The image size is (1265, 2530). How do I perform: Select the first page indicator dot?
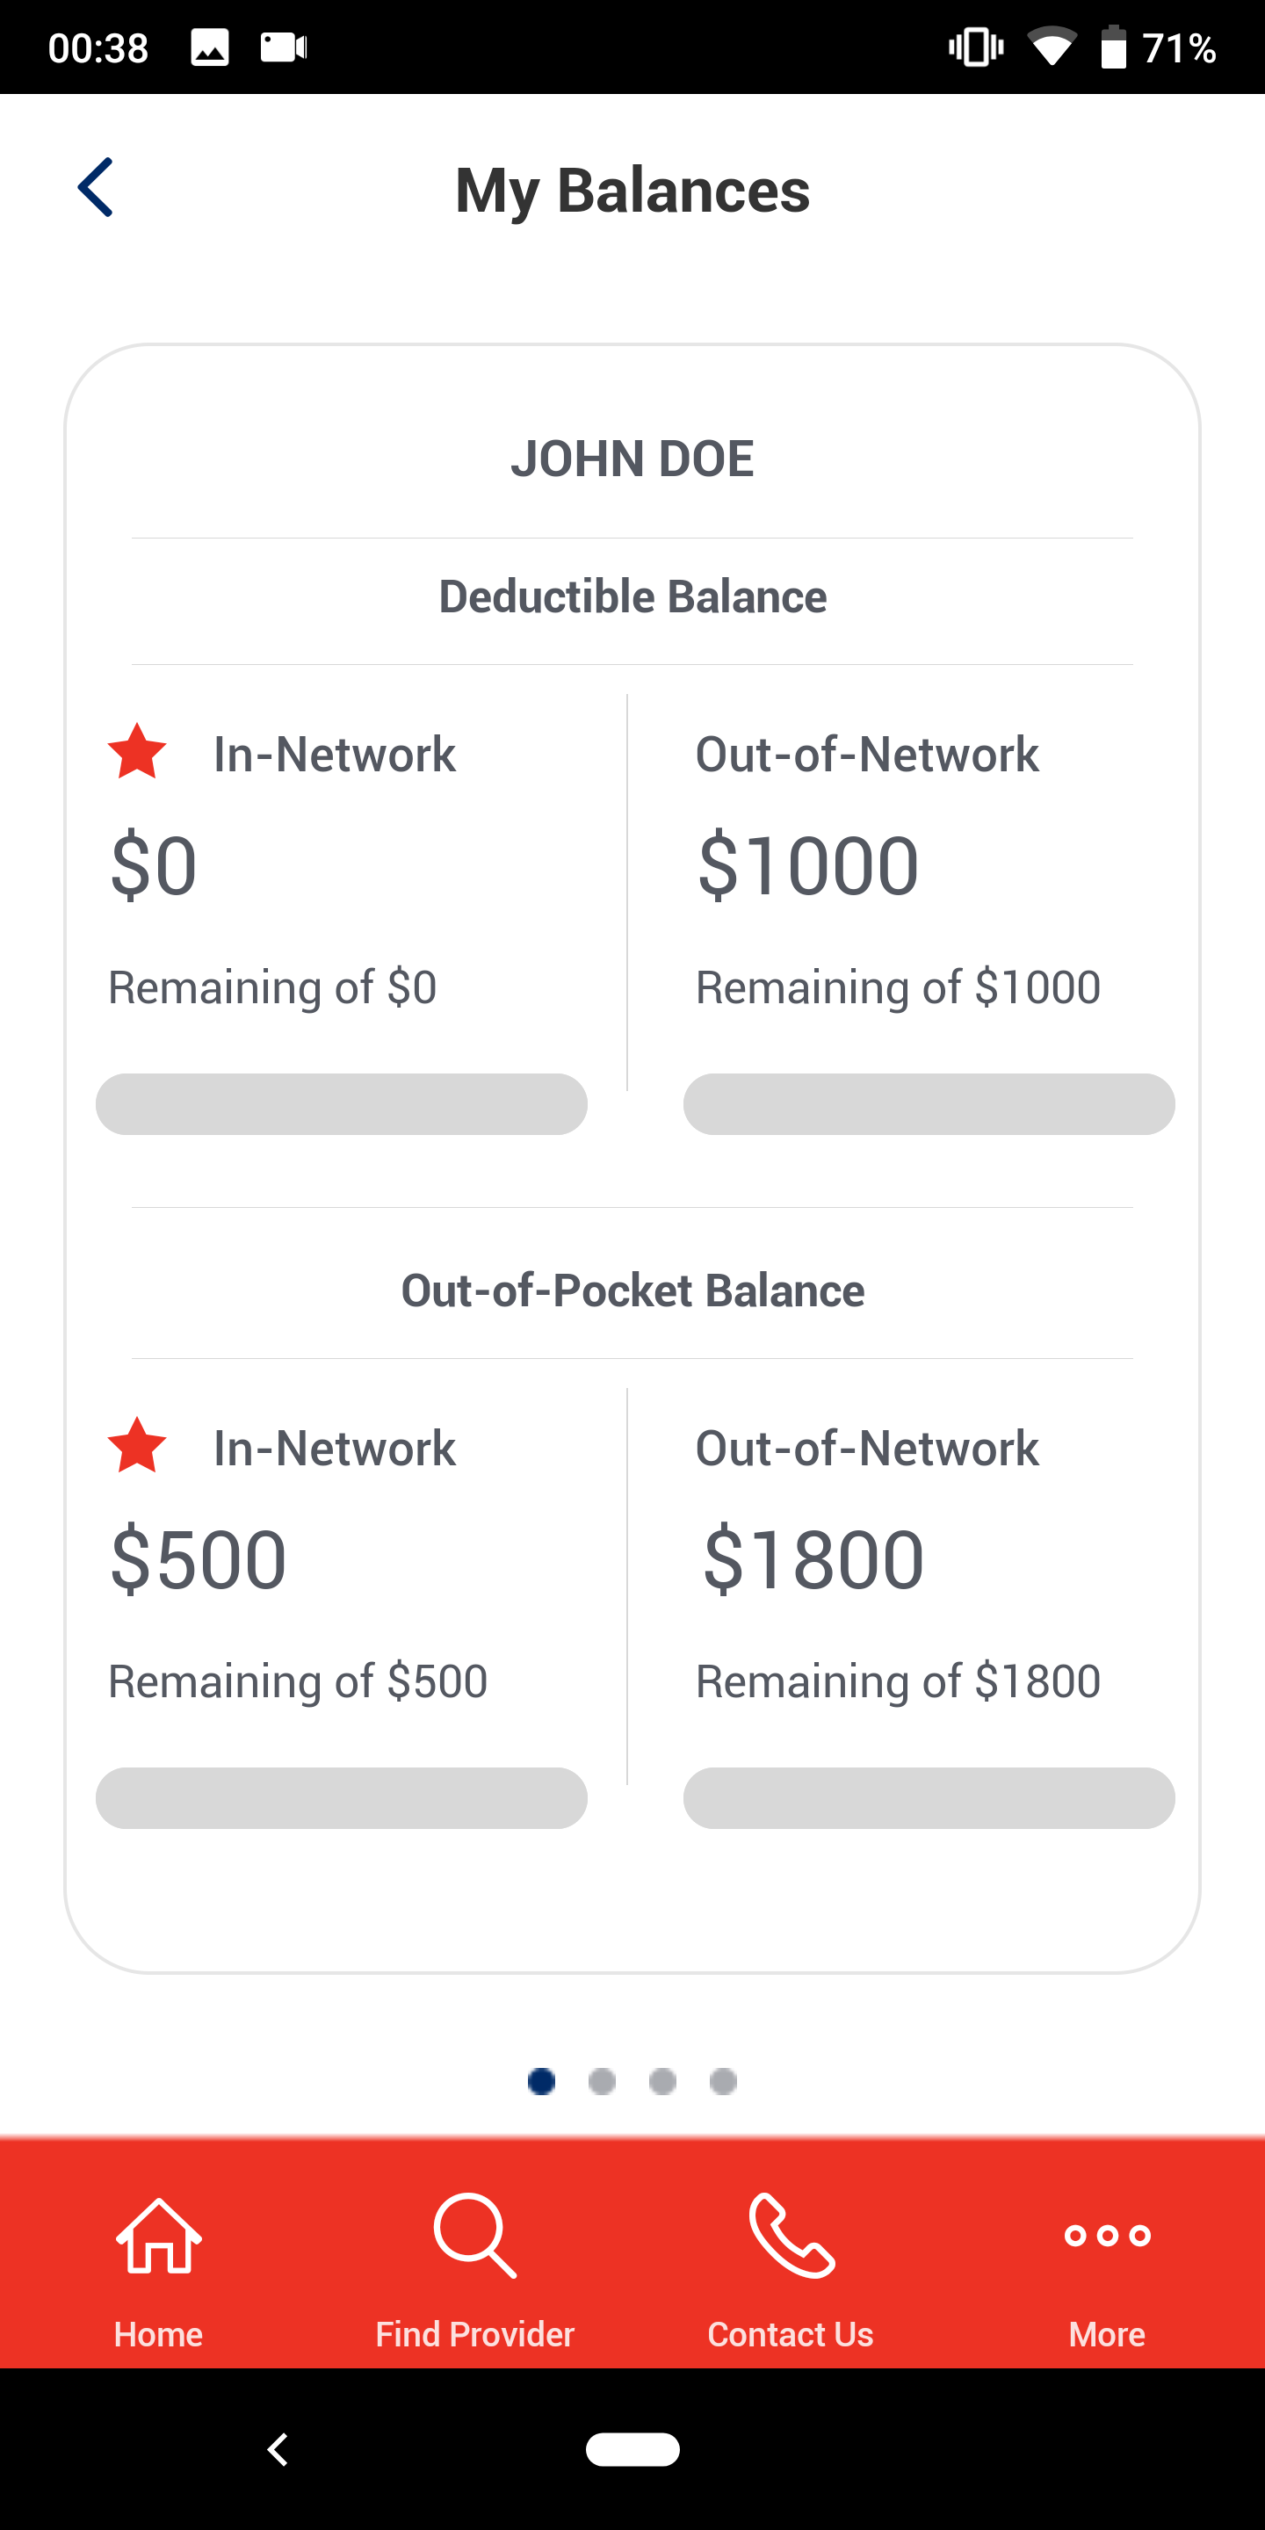(541, 2081)
